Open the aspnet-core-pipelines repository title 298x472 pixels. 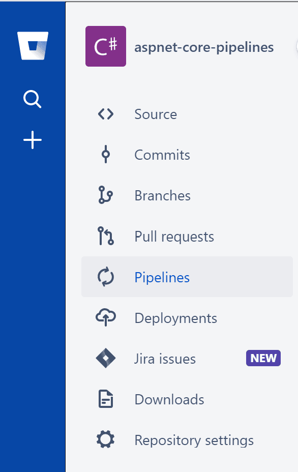click(x=204, y=47)
